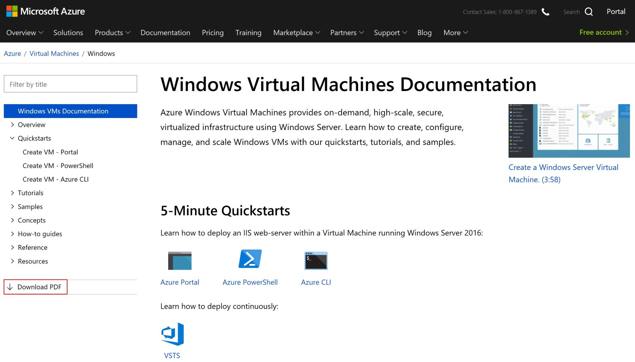Open the Azure Portal quickstart icon
Image resolution: width=635 pixels, height=362 pixels.
point(180,261)
